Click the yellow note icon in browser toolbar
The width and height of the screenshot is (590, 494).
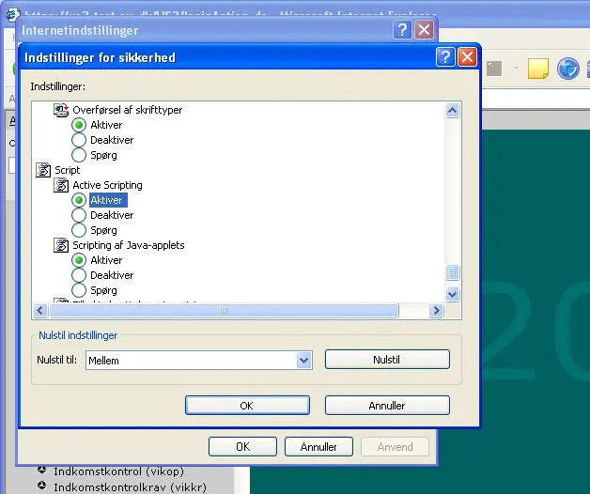click(537, 69)
